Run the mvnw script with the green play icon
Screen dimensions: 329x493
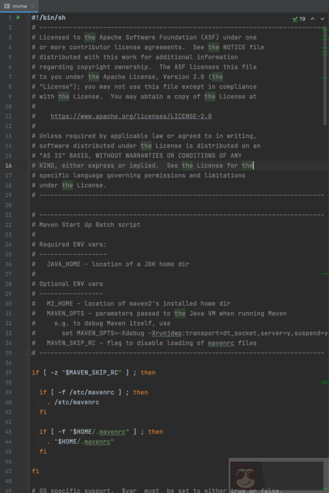click(18, 17)
